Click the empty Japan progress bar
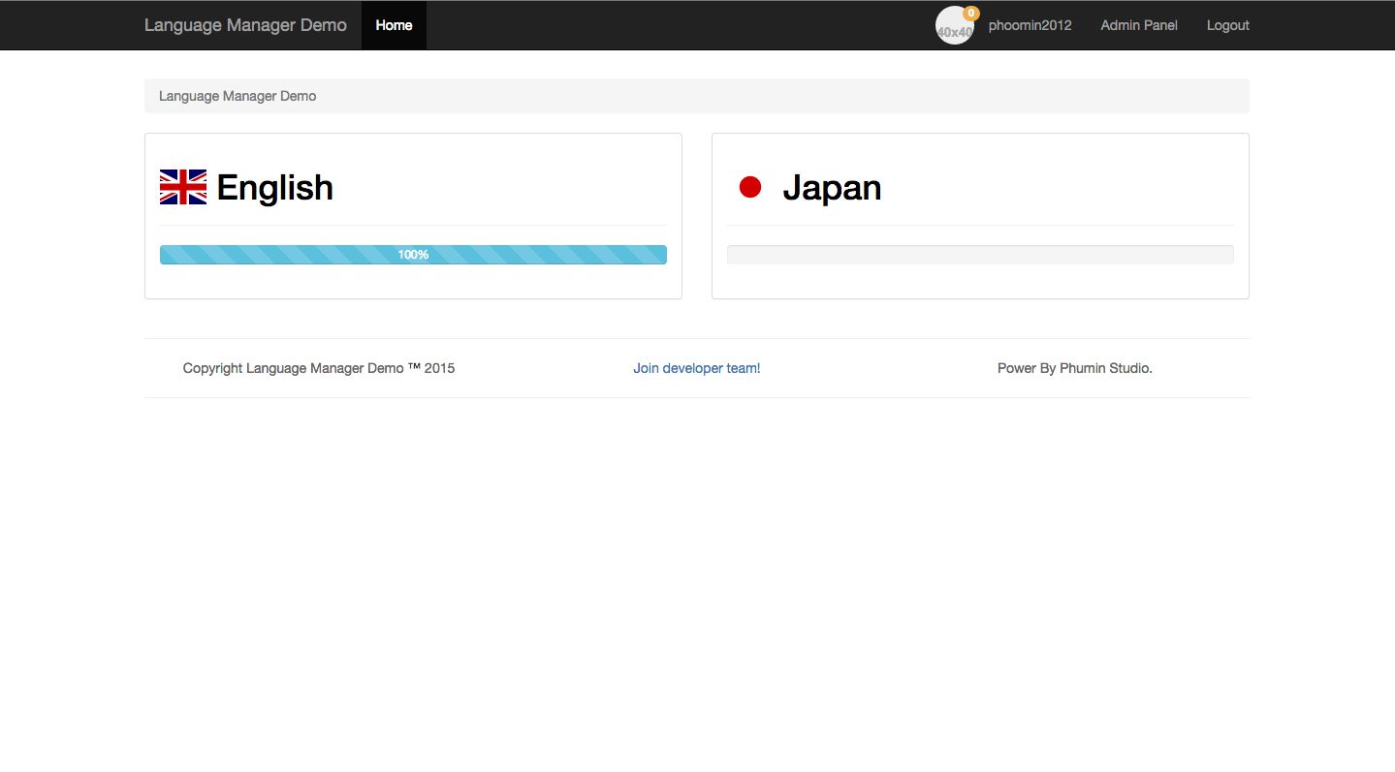Image resolution: width=1395 pixels, height=772 pixels. pos(979,255)
